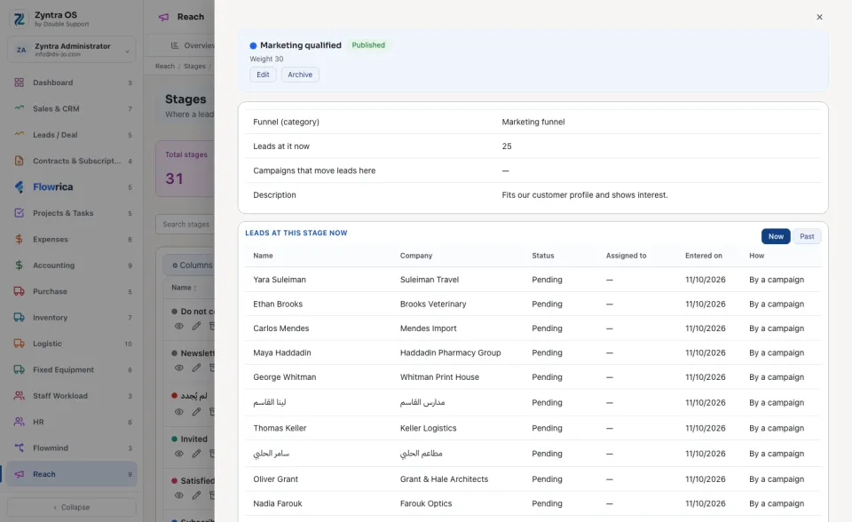Screen dimensions: 852x522
Task: Click the Edit button for Marketing qualified
Action: (263, 75)
